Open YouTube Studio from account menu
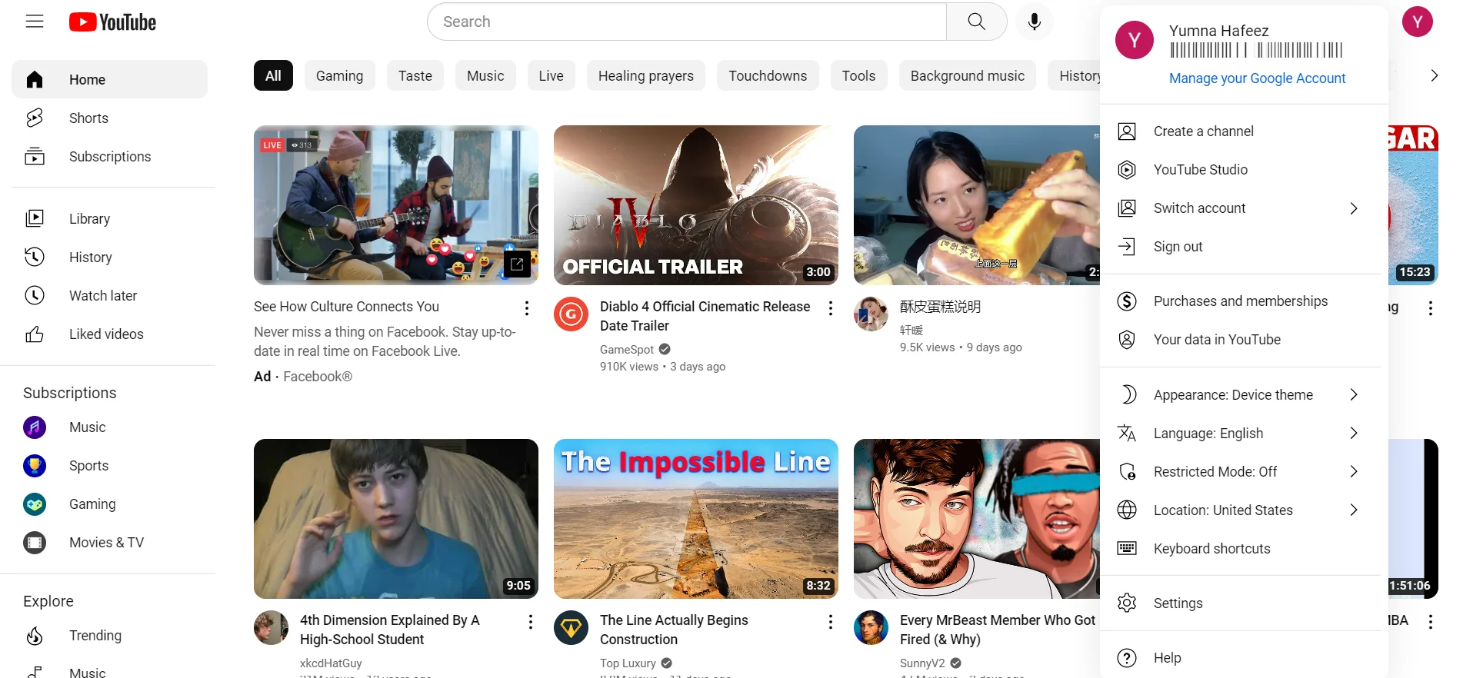Image resolution: width=1463 pixels, height=678 pixels. pos(1240,169)
